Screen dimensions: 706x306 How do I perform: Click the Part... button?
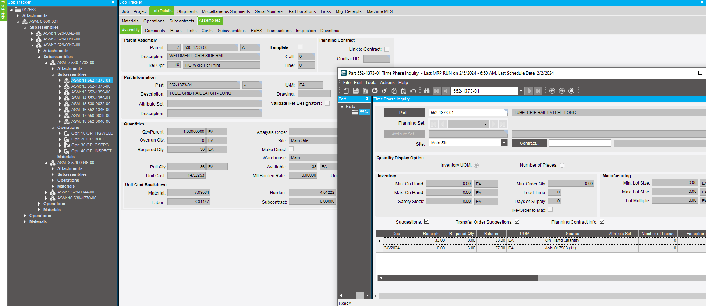pyautogui.click(x=404, y=113)
